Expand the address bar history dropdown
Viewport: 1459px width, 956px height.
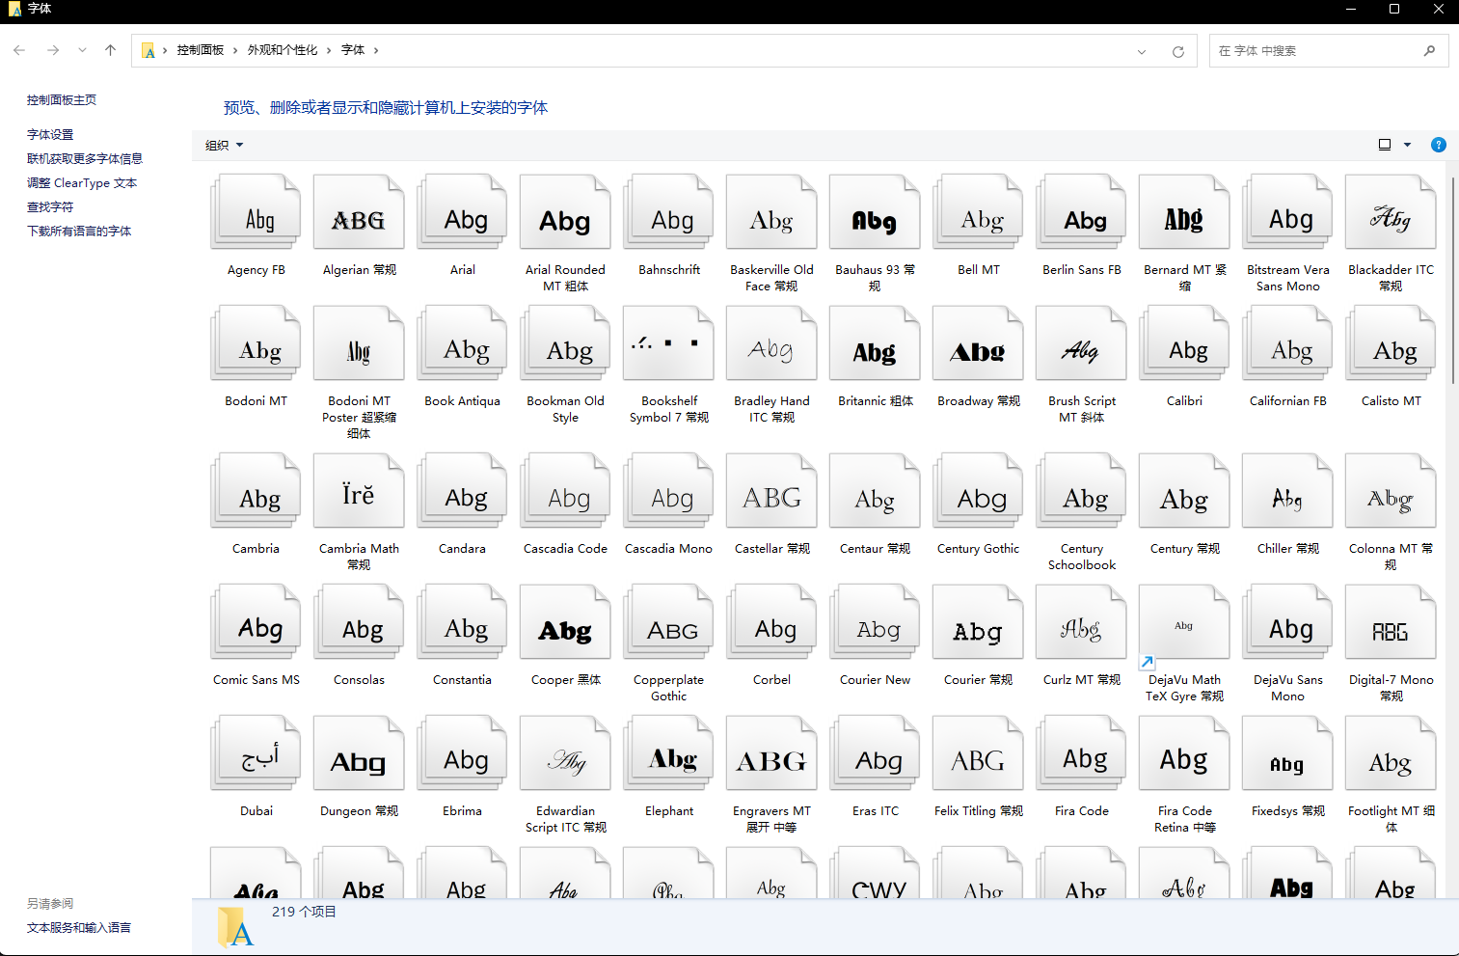pos(1142,51)
